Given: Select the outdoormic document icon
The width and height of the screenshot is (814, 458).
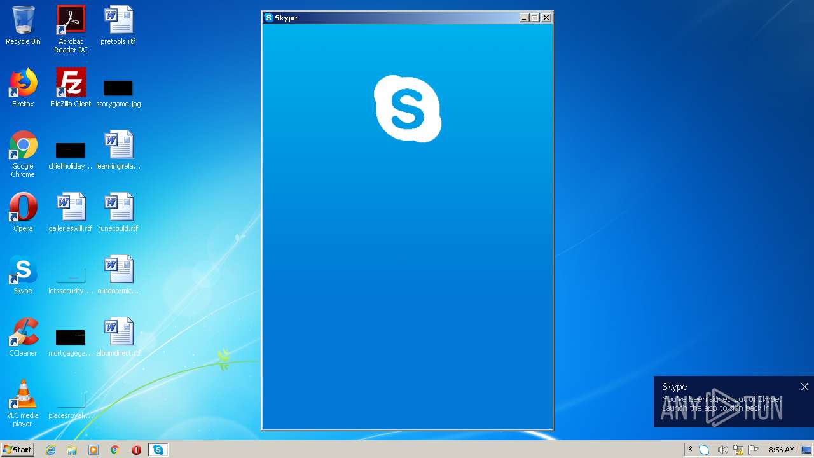Looking at the screenshot, I should 118,275.
